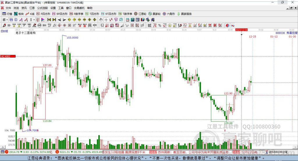
Task: Click the bell icon near 收688036分笔
Action: tap(267, 152)
